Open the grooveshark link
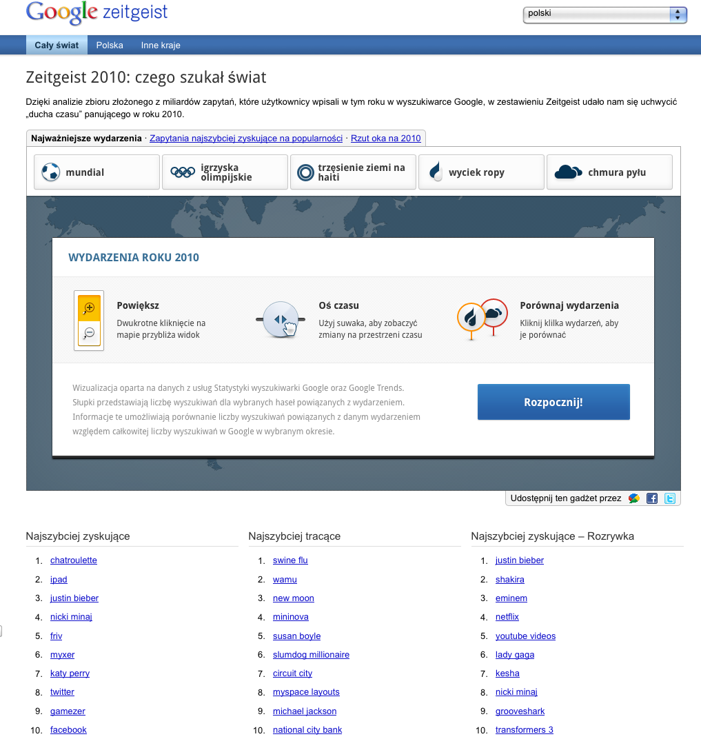 [520, 711]
